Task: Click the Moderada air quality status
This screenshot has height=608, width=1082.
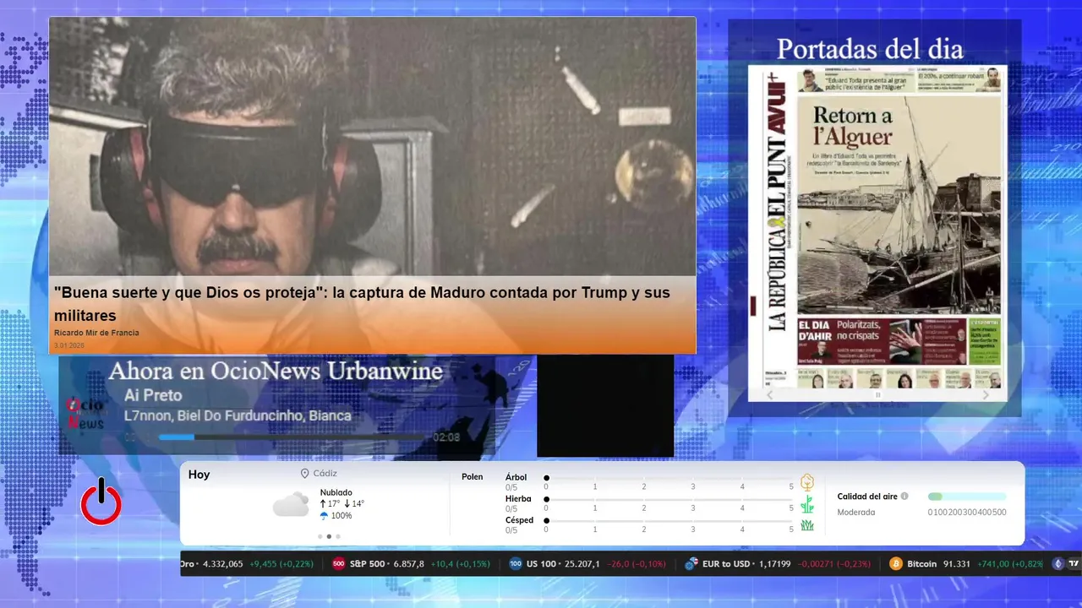Action: tap(856, 513)
